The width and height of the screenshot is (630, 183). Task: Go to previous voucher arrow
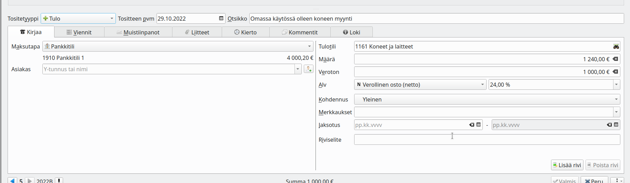click(x=12, y=181)
